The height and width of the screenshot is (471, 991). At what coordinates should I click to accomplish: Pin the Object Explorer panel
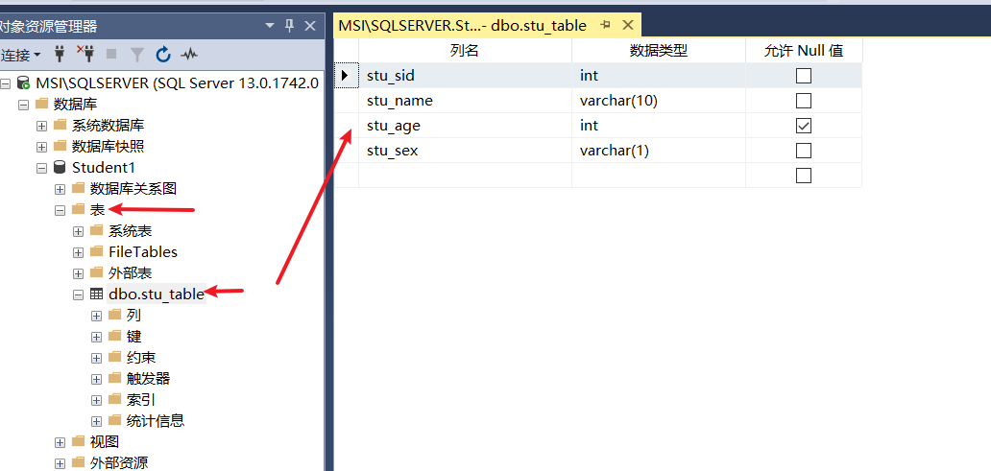tap(289, 26)
